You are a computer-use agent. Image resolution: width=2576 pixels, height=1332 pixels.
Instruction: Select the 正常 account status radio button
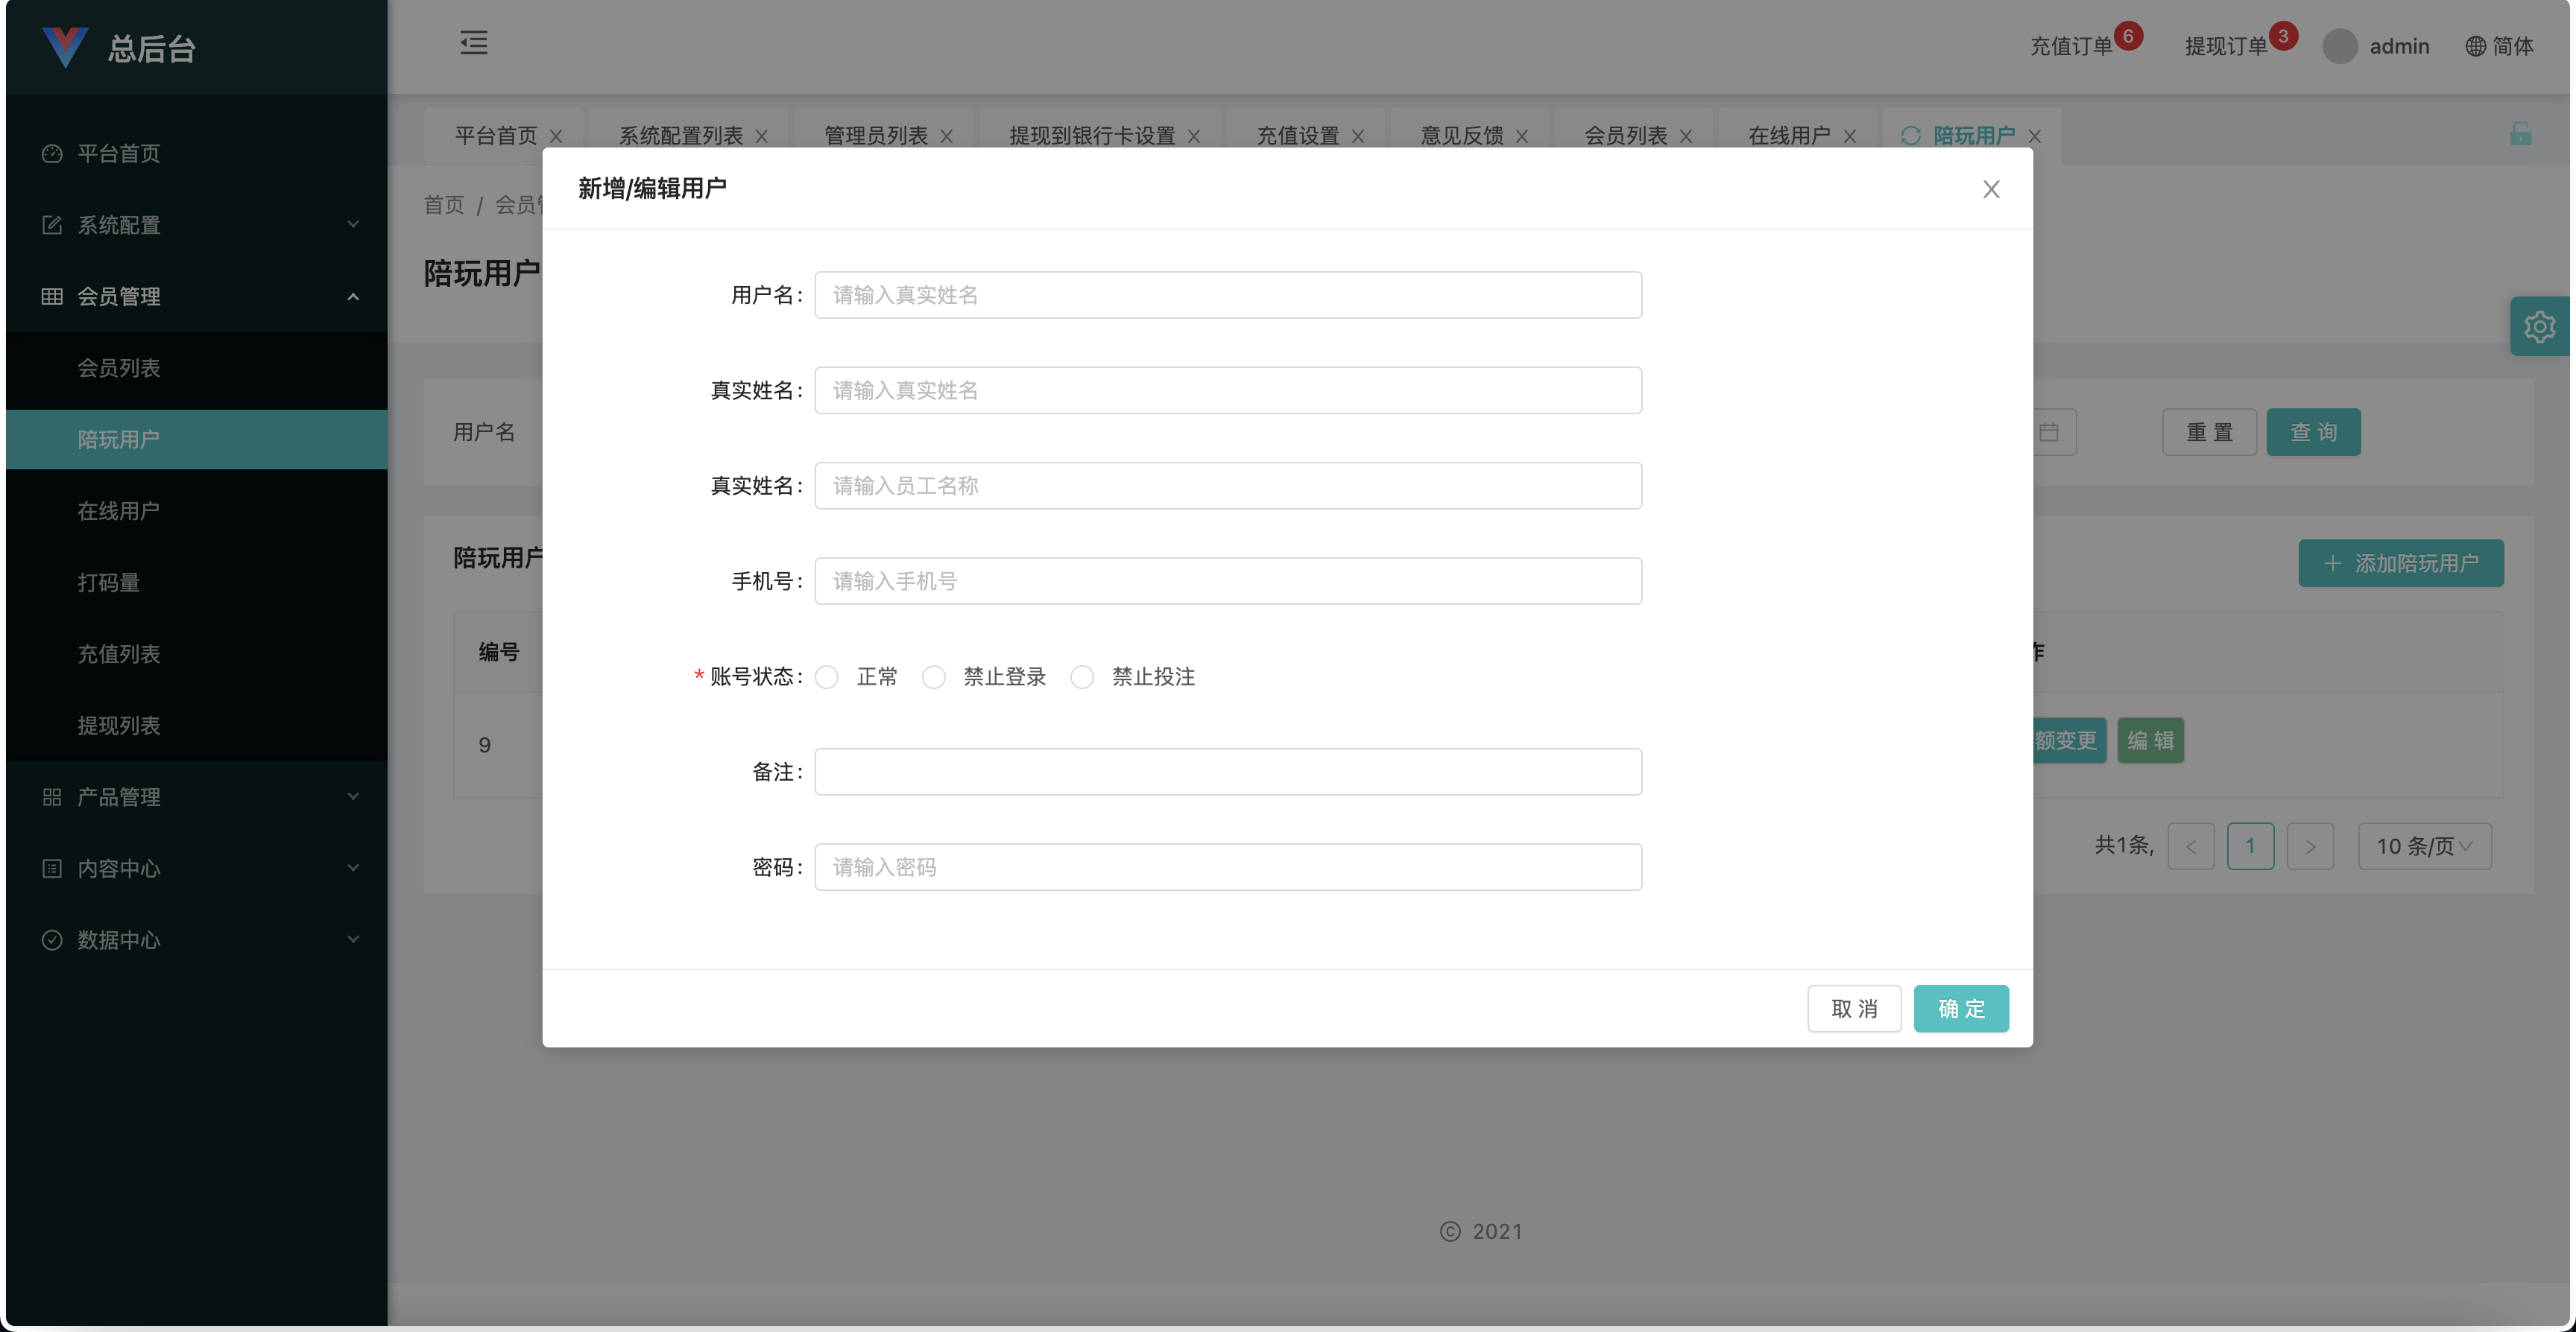tap(827, 676)
